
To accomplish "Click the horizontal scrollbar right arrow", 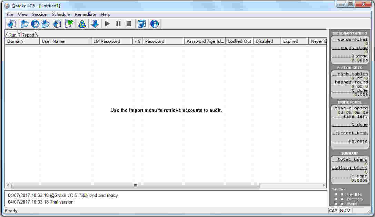I will point(324,185).
